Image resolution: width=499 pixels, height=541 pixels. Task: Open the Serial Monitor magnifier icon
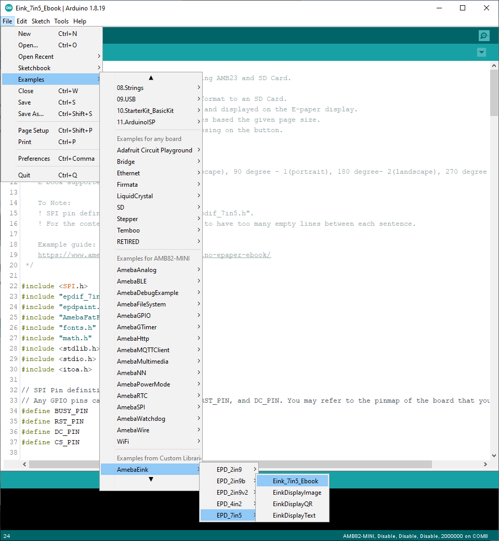tap(484, 35)
